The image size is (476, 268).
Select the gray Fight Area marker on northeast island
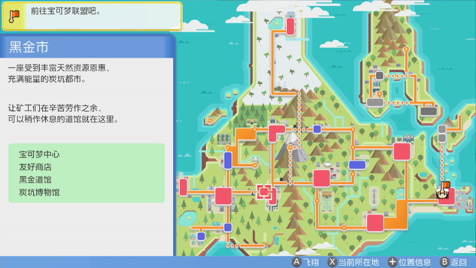(x=375, y=102)
